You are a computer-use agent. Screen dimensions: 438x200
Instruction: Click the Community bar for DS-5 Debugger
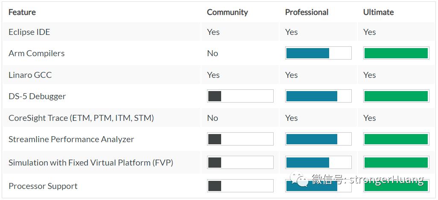pos(240,96)
